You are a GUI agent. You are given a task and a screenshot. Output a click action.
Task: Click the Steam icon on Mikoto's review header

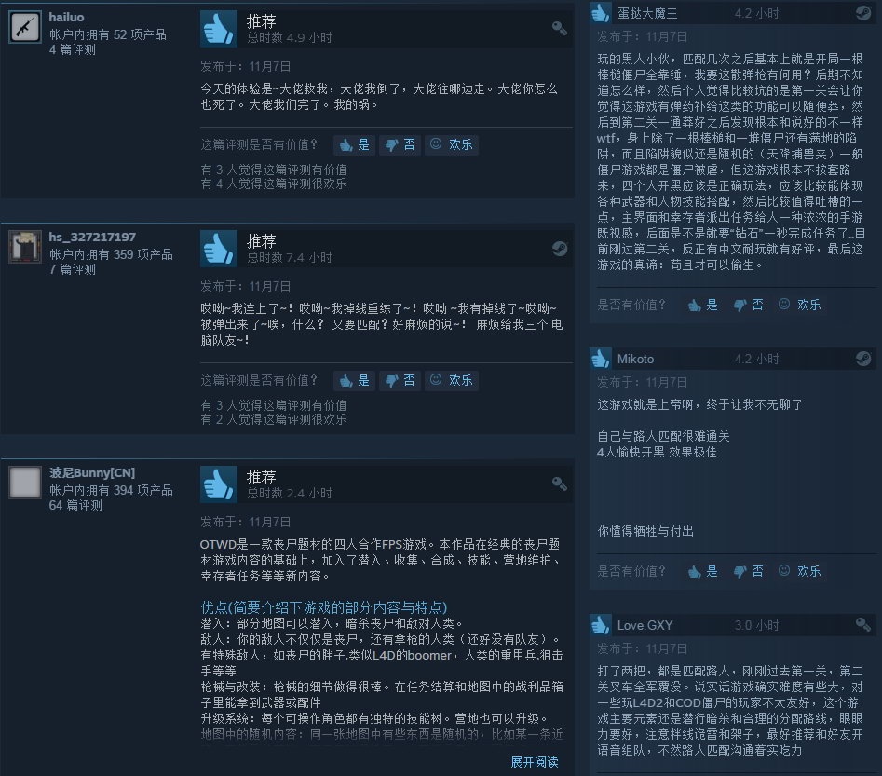(x=862, y=359)
